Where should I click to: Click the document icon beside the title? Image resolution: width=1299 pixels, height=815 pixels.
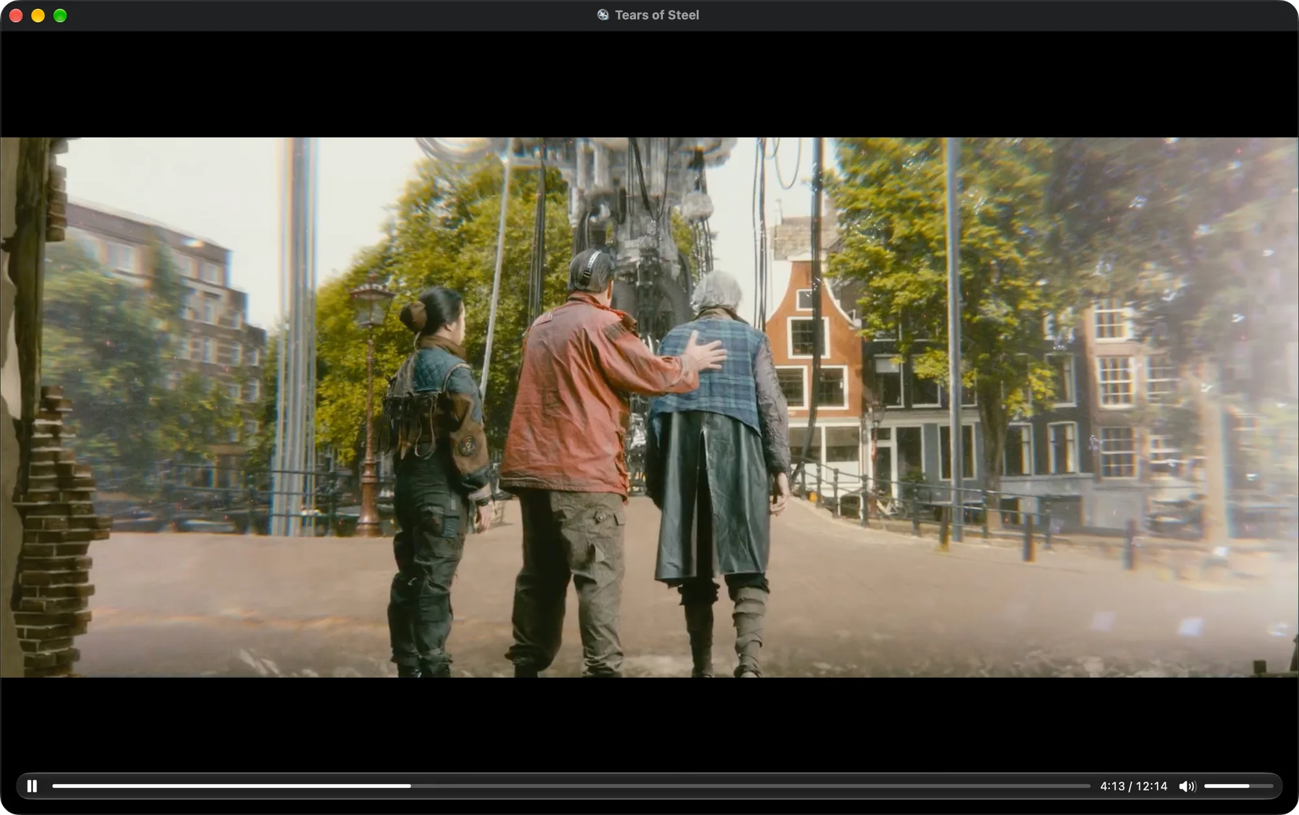(x=603, y=15)
